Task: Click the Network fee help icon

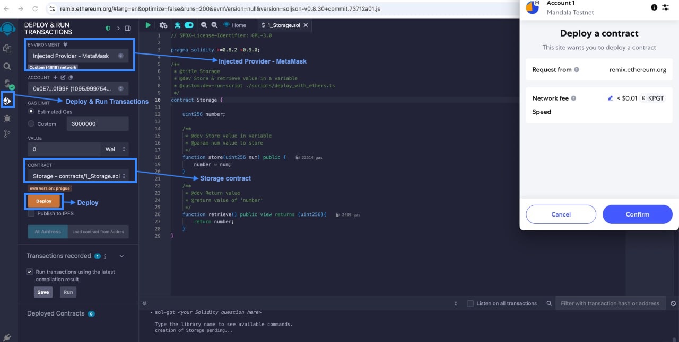Action: point(573,98)
